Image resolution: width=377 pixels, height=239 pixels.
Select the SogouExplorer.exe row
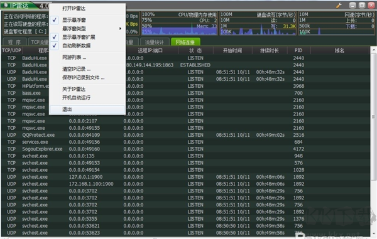pos(185,149)
